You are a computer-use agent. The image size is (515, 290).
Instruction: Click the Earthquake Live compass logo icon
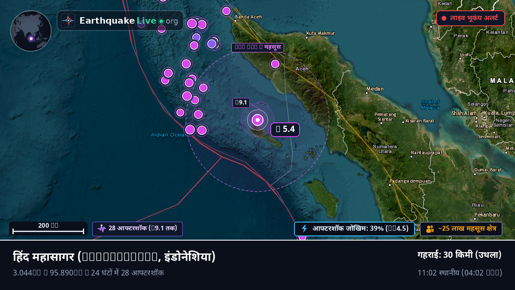coord(68,21)
